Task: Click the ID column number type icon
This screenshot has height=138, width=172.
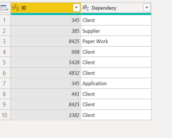Action: [x=15, y=8]
